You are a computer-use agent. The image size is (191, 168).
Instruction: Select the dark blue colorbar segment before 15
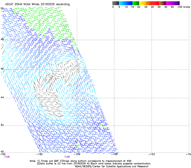tap(129, 3)
